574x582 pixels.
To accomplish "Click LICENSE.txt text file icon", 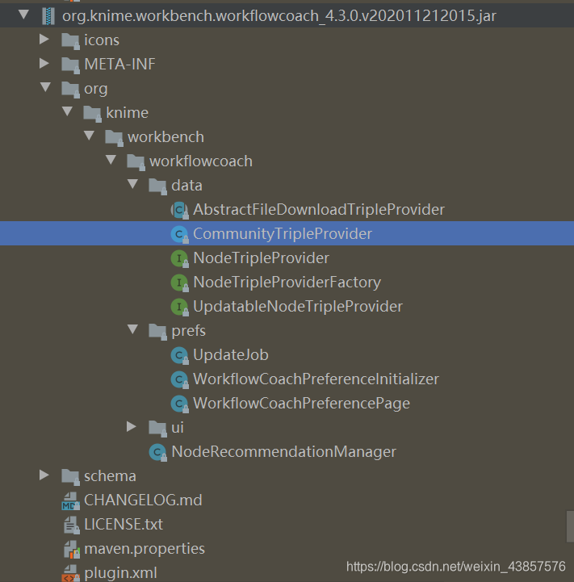I will tap(70, 525).
